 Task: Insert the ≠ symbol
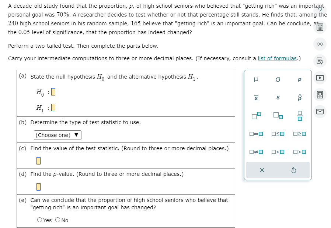[x=257, y=152]
